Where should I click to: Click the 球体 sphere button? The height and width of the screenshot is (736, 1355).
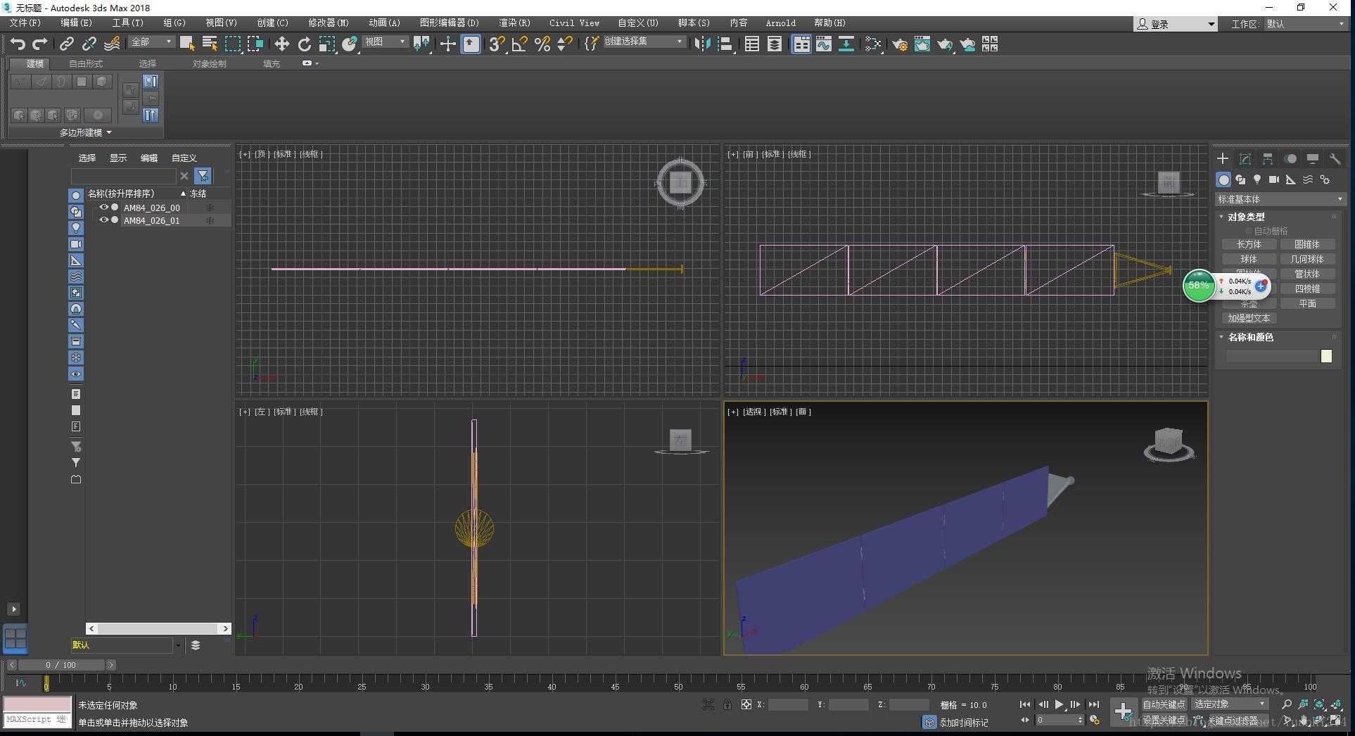(x=1249, y=259)
